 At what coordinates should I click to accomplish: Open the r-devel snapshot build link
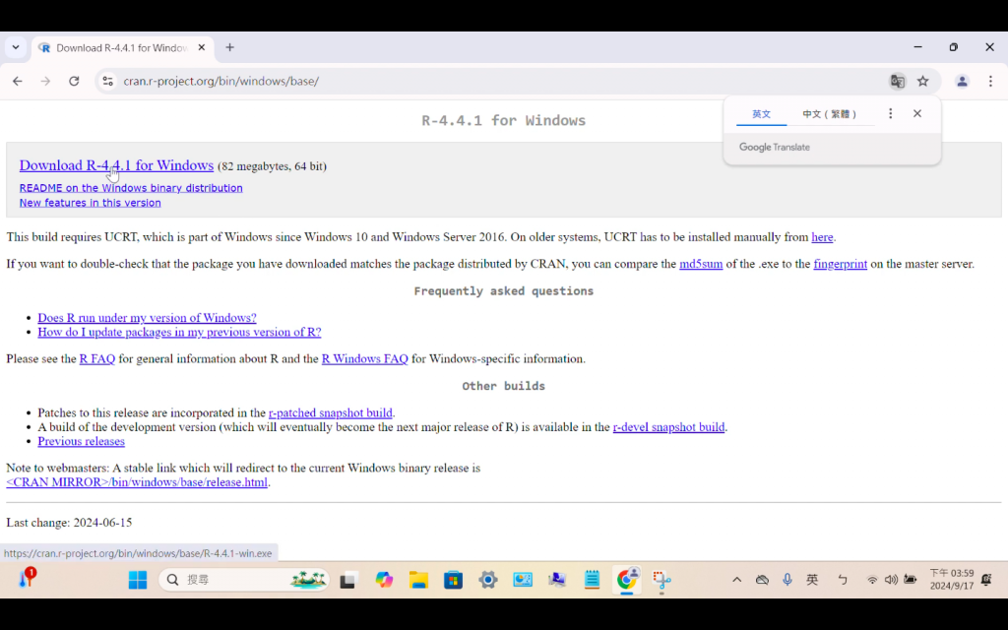[x=668, y=427]
